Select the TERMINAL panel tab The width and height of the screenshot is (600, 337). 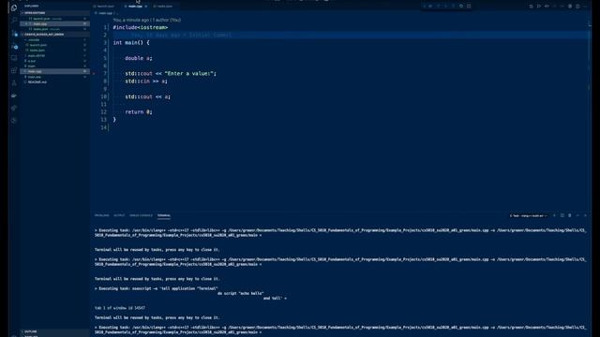(x=164, y=215)
